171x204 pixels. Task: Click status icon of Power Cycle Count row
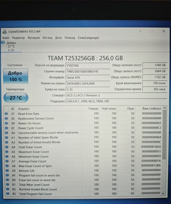[6, 128]
